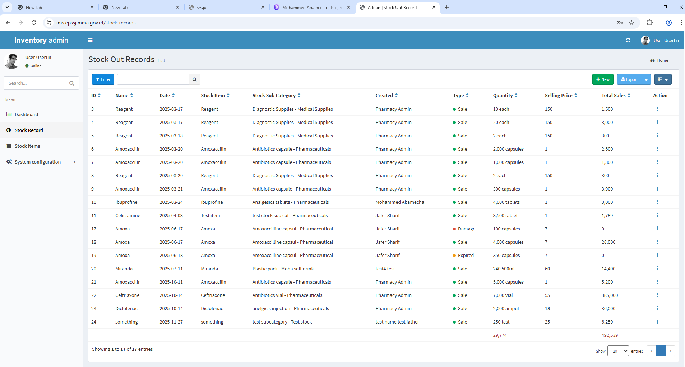This screenshot has height=367, width=685.
Task: Open action menu for record ID 3
Action: click(x=657, y=109)
